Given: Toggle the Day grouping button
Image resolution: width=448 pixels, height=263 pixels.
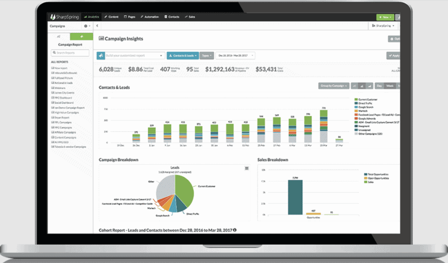Looking at the screenshot, I should [x=379, y=86].
